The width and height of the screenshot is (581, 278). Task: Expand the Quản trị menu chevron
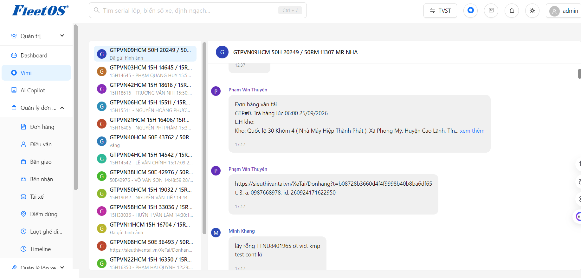[x=62, y=36]
